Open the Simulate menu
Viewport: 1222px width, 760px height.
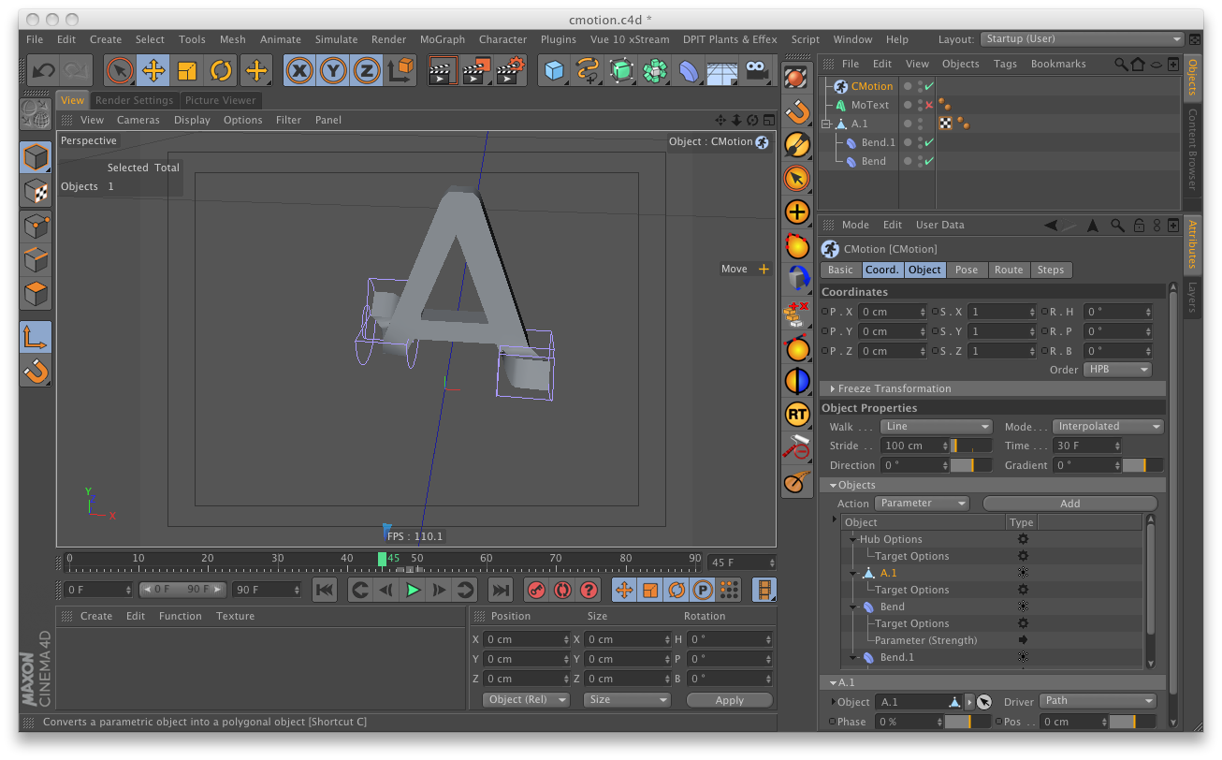[x=336, y=39]
